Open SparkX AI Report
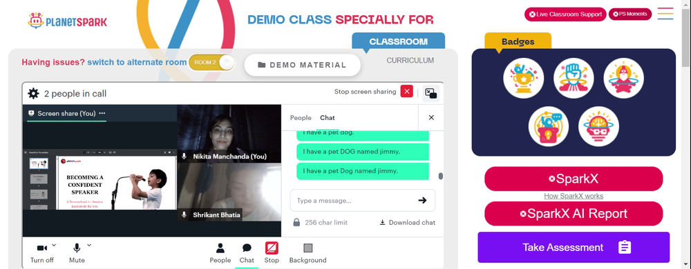 tap(574, 214)
